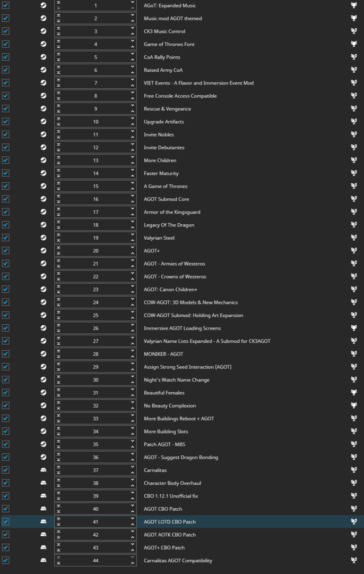The height and width of the screenshot is (574, 364).
Task: Click the up chevron spinner on order 17
Action: [132, 215]
